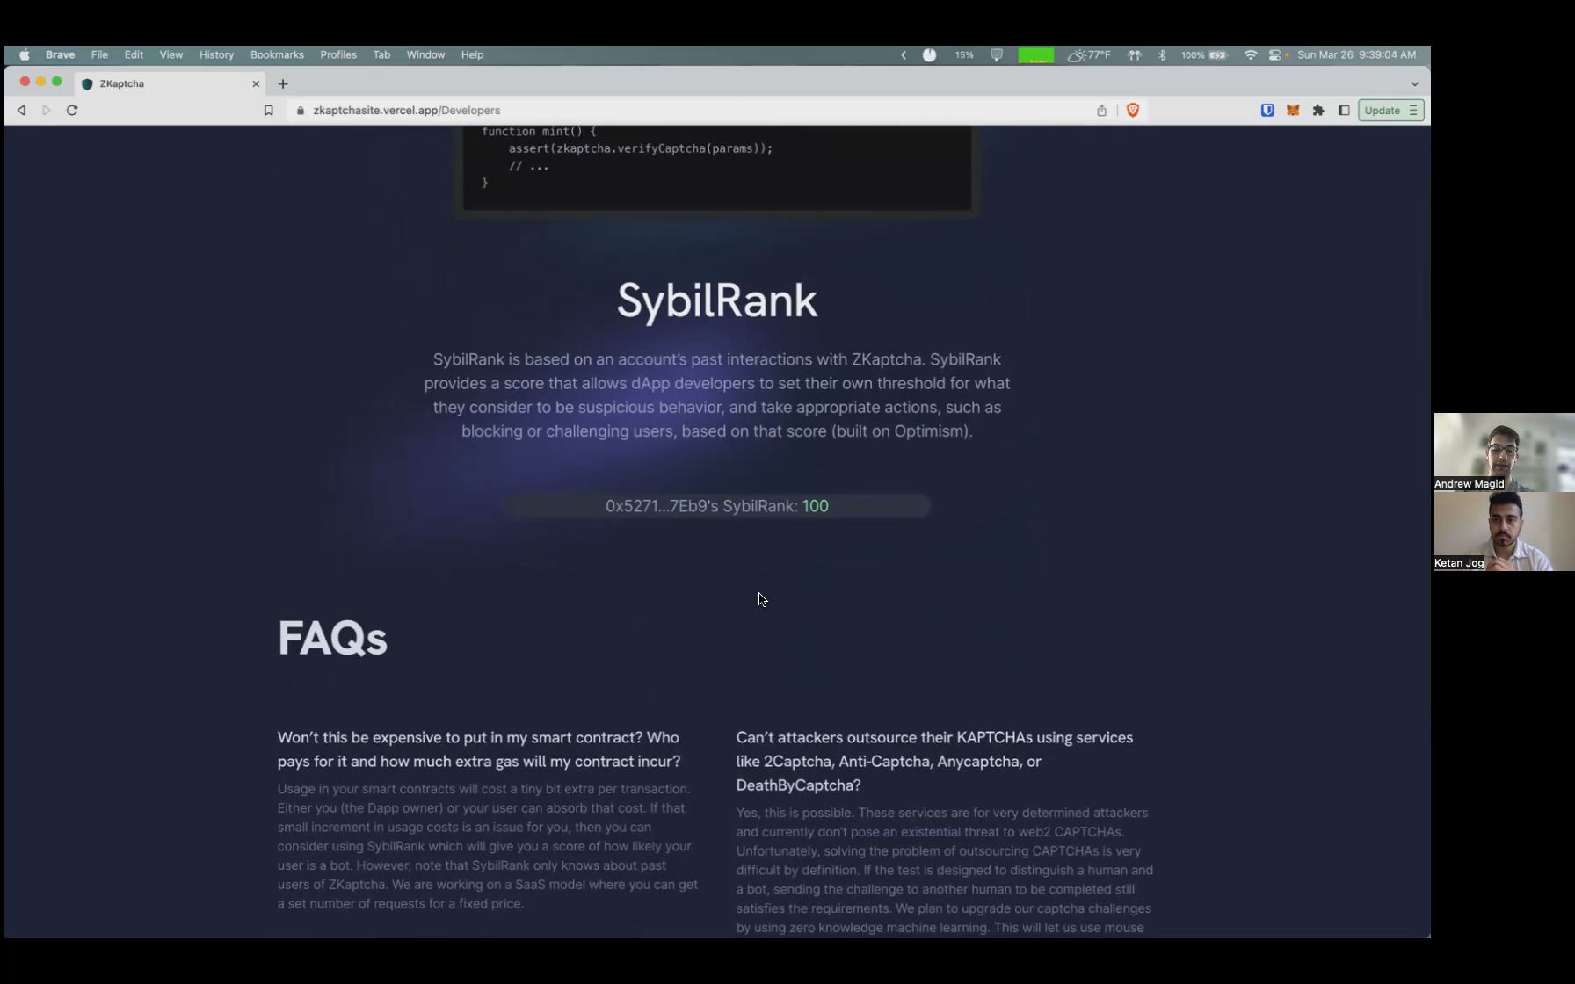
Task: Open the share icon in the address bar
Action: [x=1101, y=110]
